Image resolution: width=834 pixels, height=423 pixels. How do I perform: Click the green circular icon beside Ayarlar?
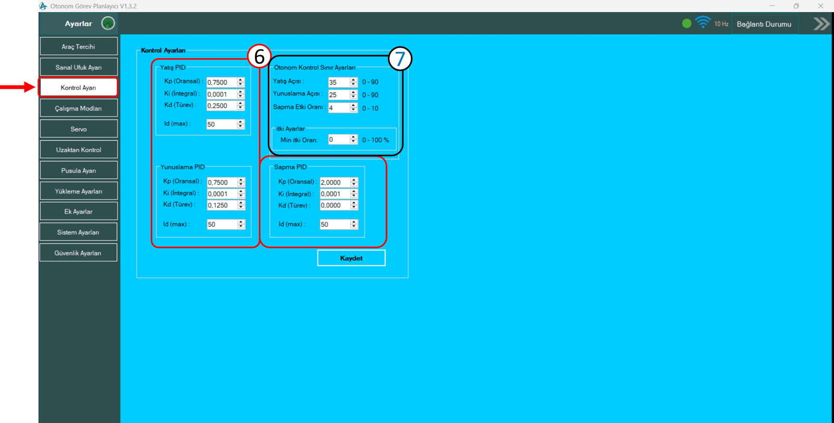pos(108,23)
